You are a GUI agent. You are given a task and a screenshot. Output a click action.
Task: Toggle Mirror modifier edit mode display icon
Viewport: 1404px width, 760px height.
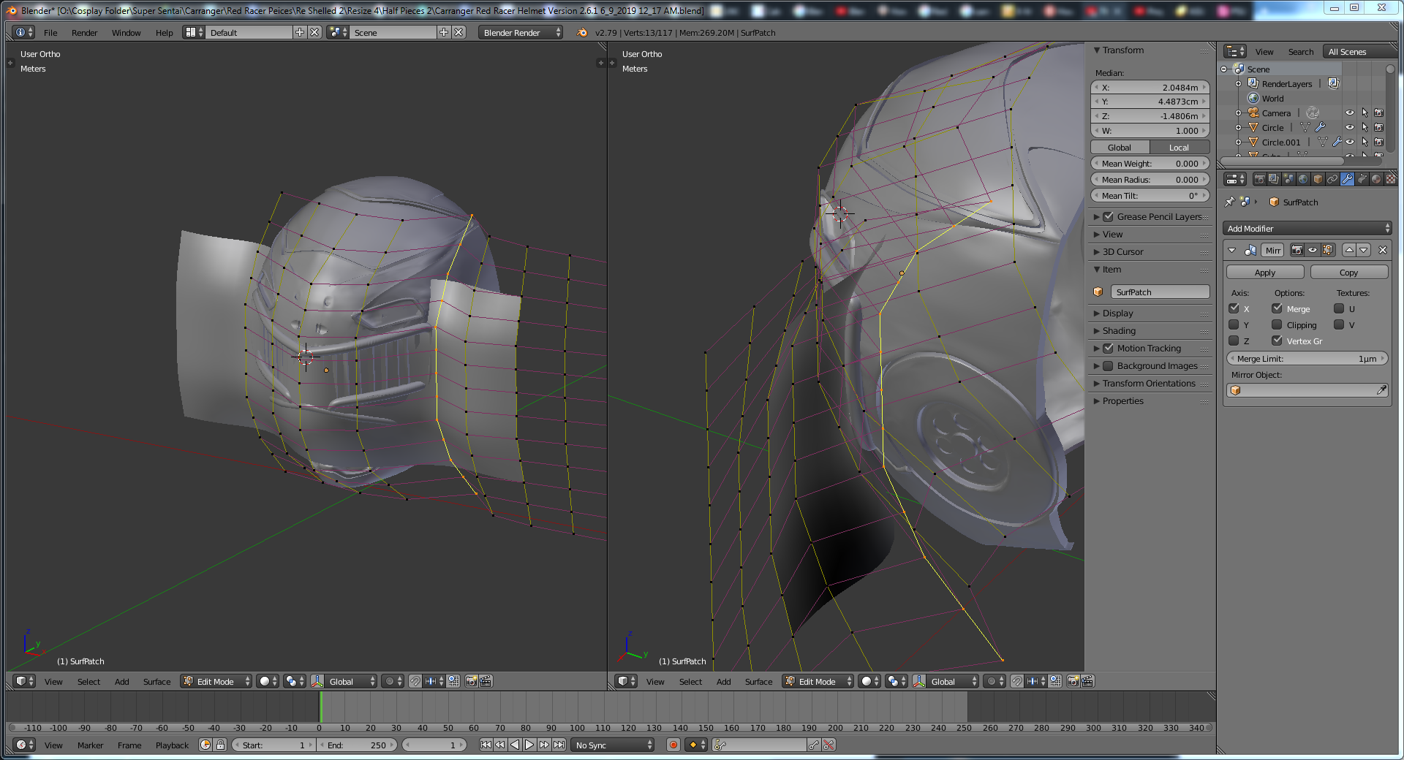click(x=1328, y=250)
